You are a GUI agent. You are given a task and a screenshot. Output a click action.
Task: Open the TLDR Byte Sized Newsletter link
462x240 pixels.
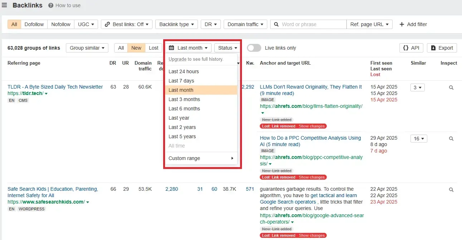(x=55, y=87)
